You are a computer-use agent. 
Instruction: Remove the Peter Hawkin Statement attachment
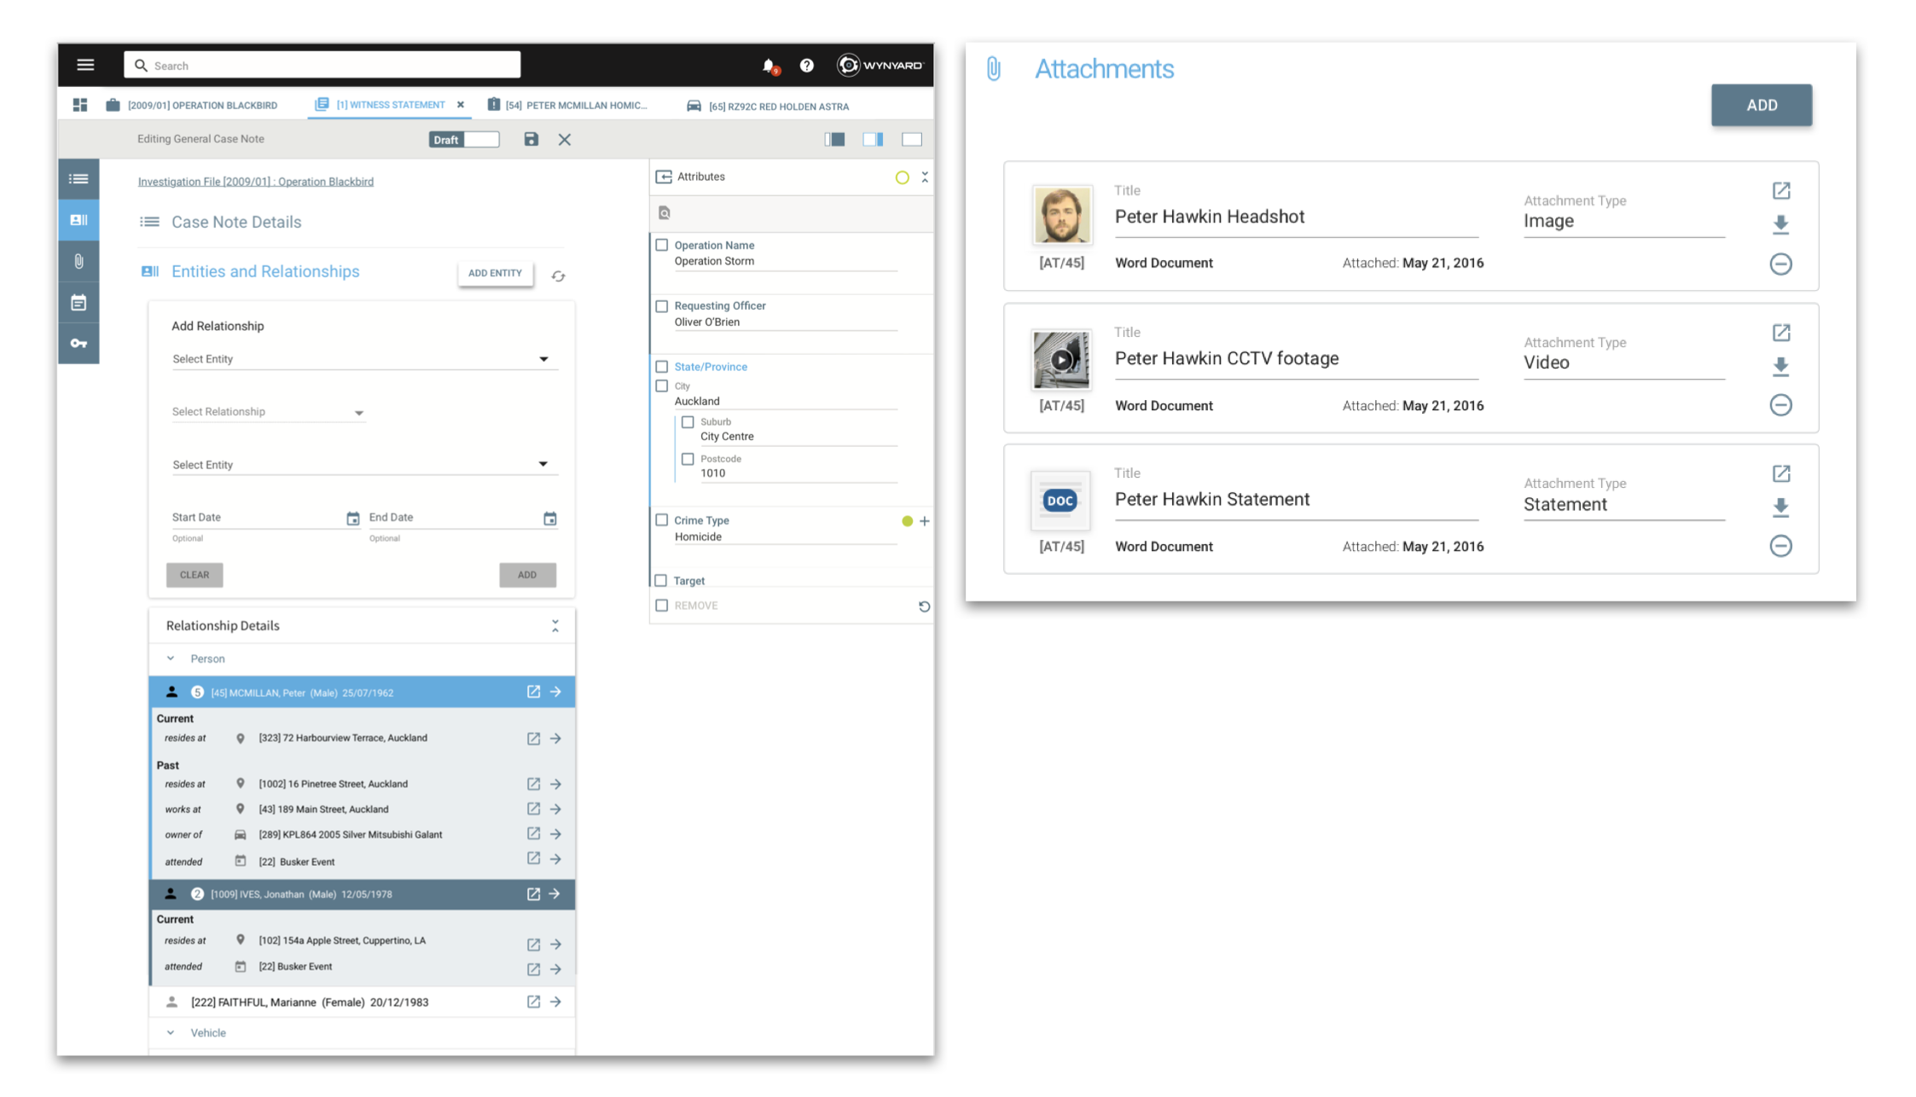pos(1780,546)
